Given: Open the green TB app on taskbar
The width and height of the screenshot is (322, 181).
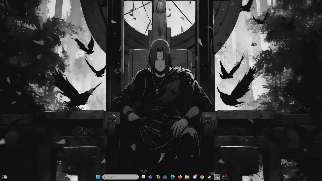Looking at the screenshot, I should 158,177.
